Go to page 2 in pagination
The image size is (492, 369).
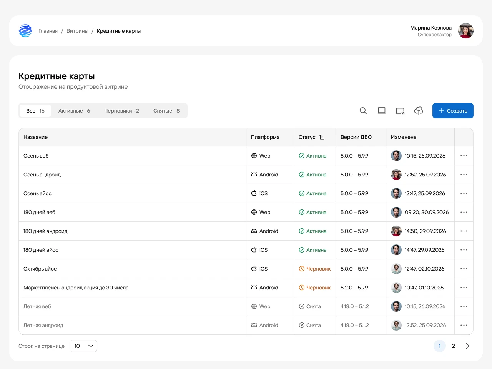click(x=454, y=346)
